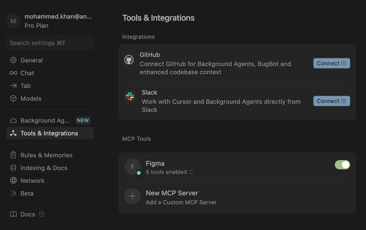Click the Network globe icon
The width and height of the screenshot is (366, 230).
13,181
